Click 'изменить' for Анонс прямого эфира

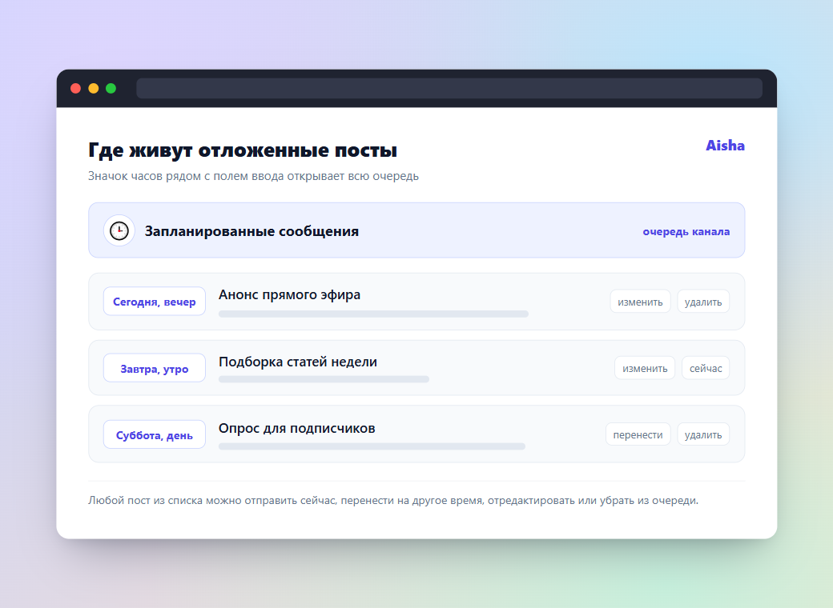(x=640, y=302)
